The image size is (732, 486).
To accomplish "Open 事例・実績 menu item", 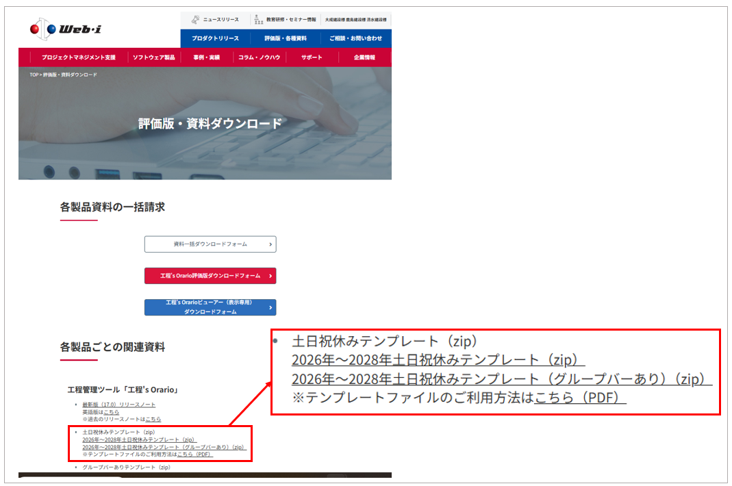I will tap(206, 57).
